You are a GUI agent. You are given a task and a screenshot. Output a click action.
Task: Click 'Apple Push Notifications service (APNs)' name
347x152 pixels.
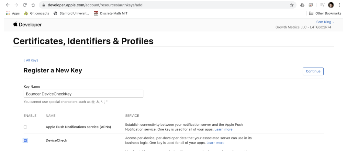point(78,127)
